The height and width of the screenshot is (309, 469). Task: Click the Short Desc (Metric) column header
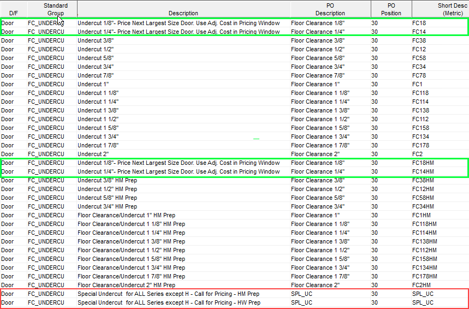pos(440,9)
